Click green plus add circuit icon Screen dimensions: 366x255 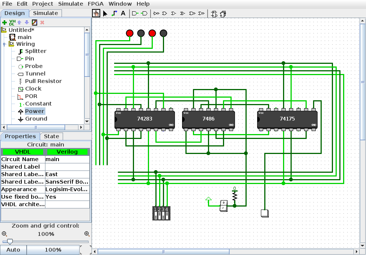(x=5, y=23)
